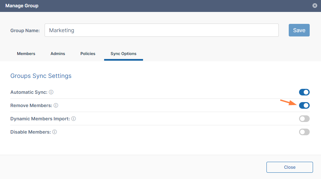Disable the Remove Members switch
This screenshot has height=179, width=321.
tap(304, 105)
